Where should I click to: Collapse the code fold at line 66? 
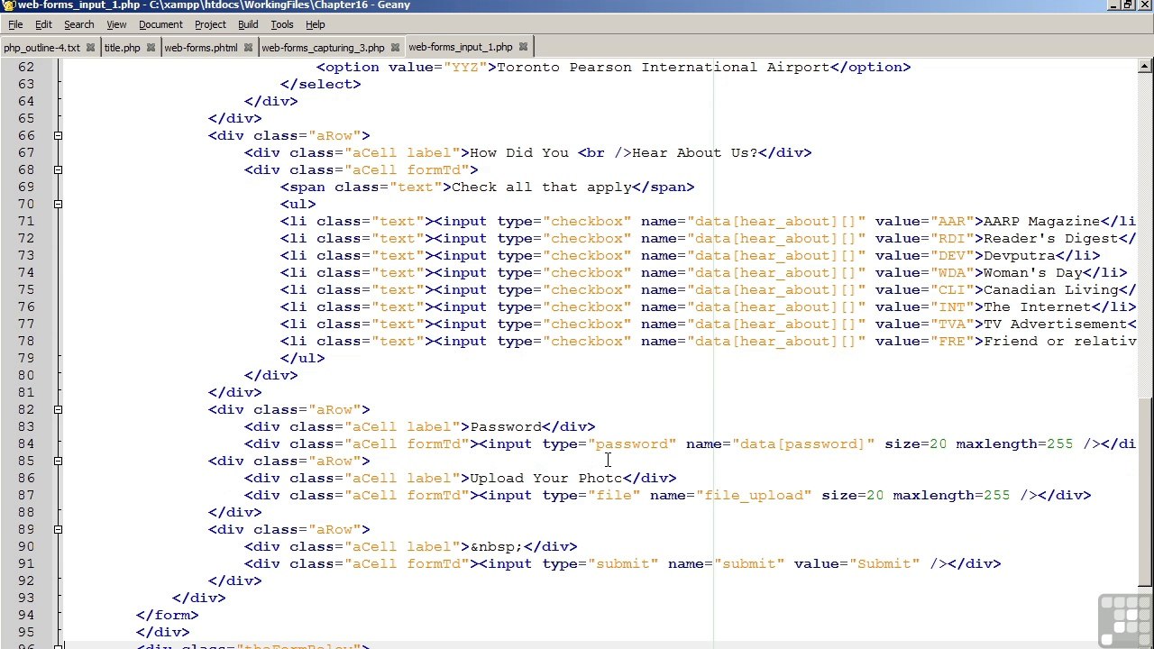(x=58, y=136)
